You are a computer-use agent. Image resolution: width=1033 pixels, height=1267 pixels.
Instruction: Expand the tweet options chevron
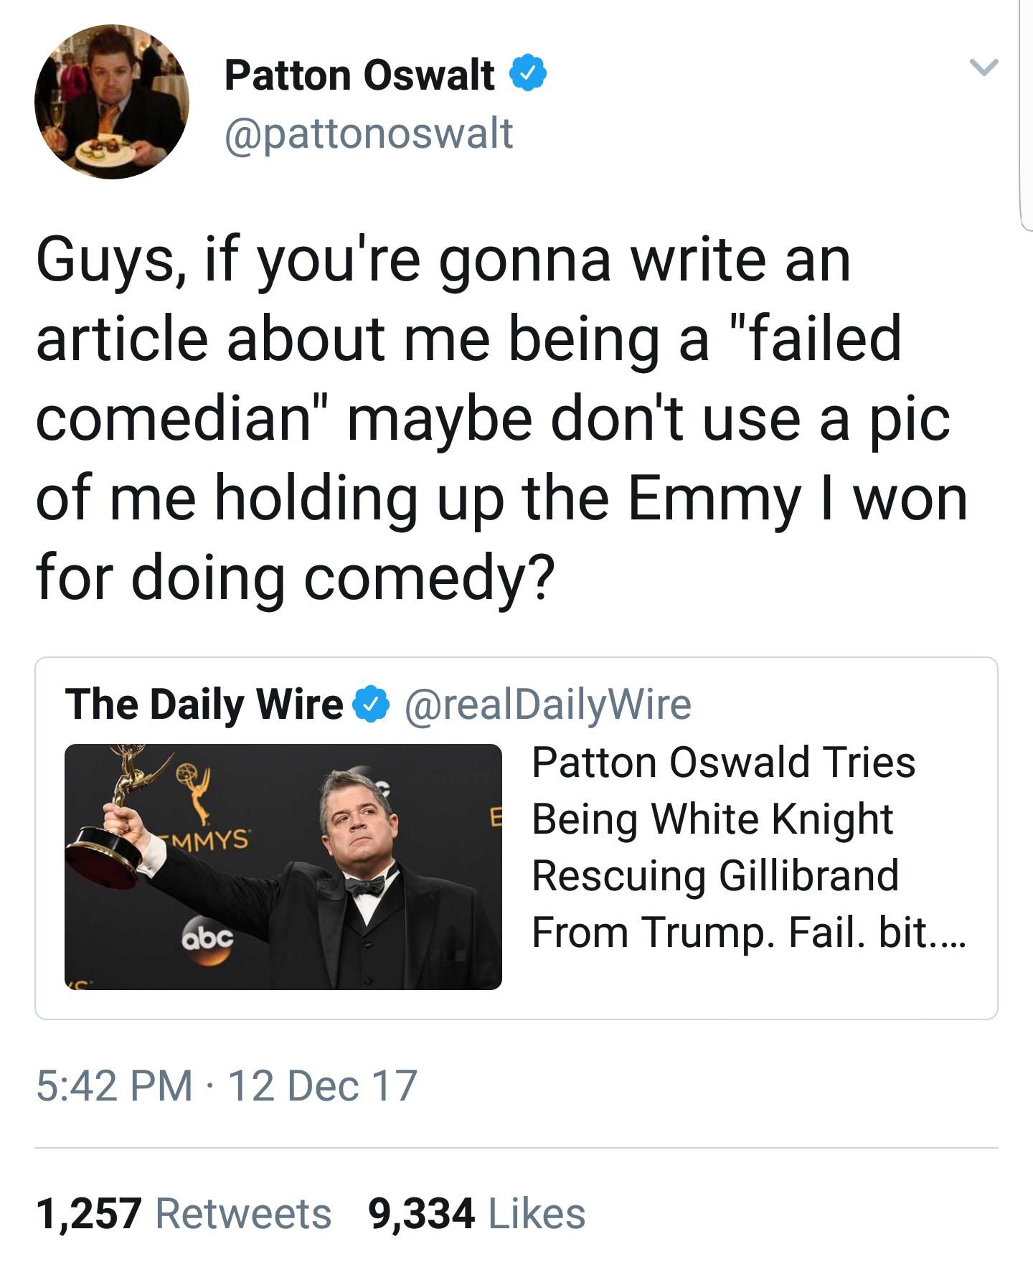pos(984,67)
